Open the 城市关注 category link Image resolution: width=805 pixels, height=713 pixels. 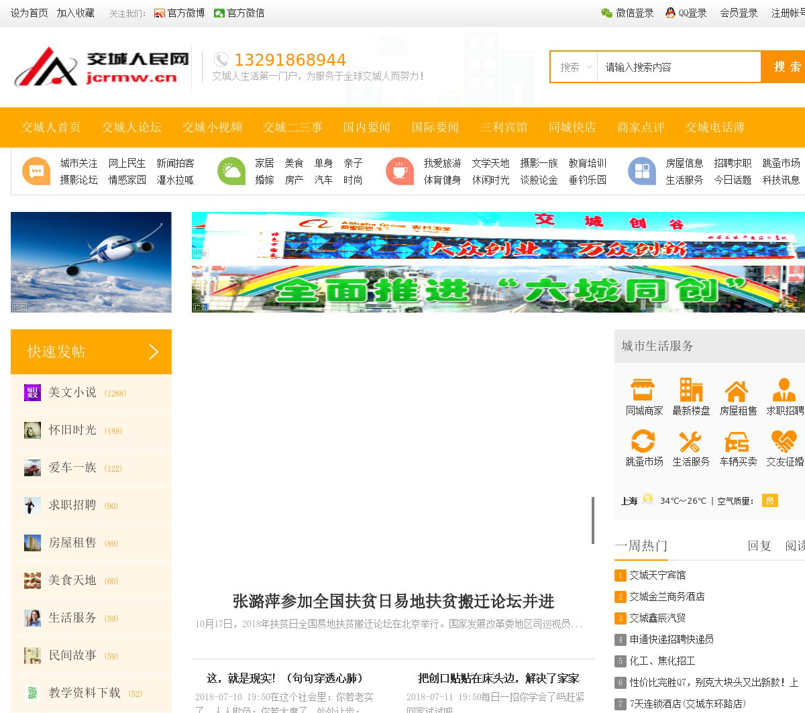pos(79,163)
